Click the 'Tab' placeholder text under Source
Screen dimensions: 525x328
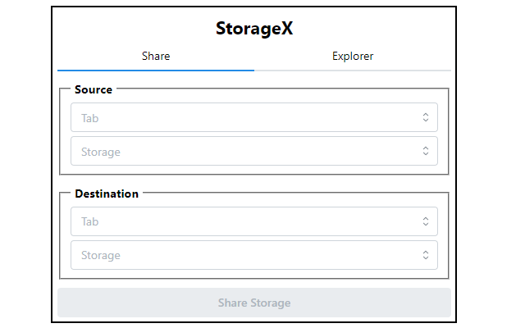pyautogui.click(x=89, y=118)
